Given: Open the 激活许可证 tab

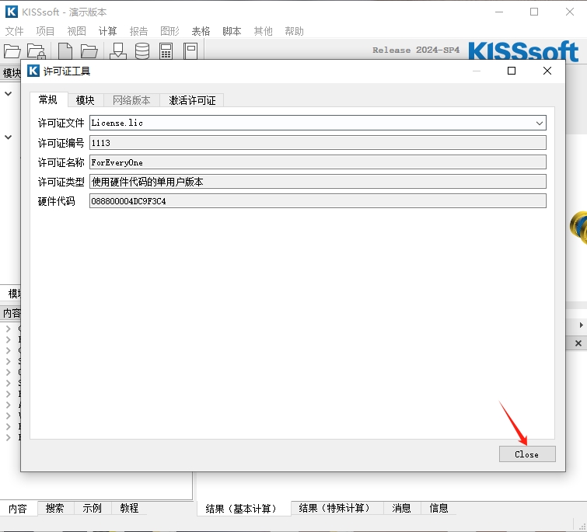Looking at the screenshot, I should click(x=192, y=100).
